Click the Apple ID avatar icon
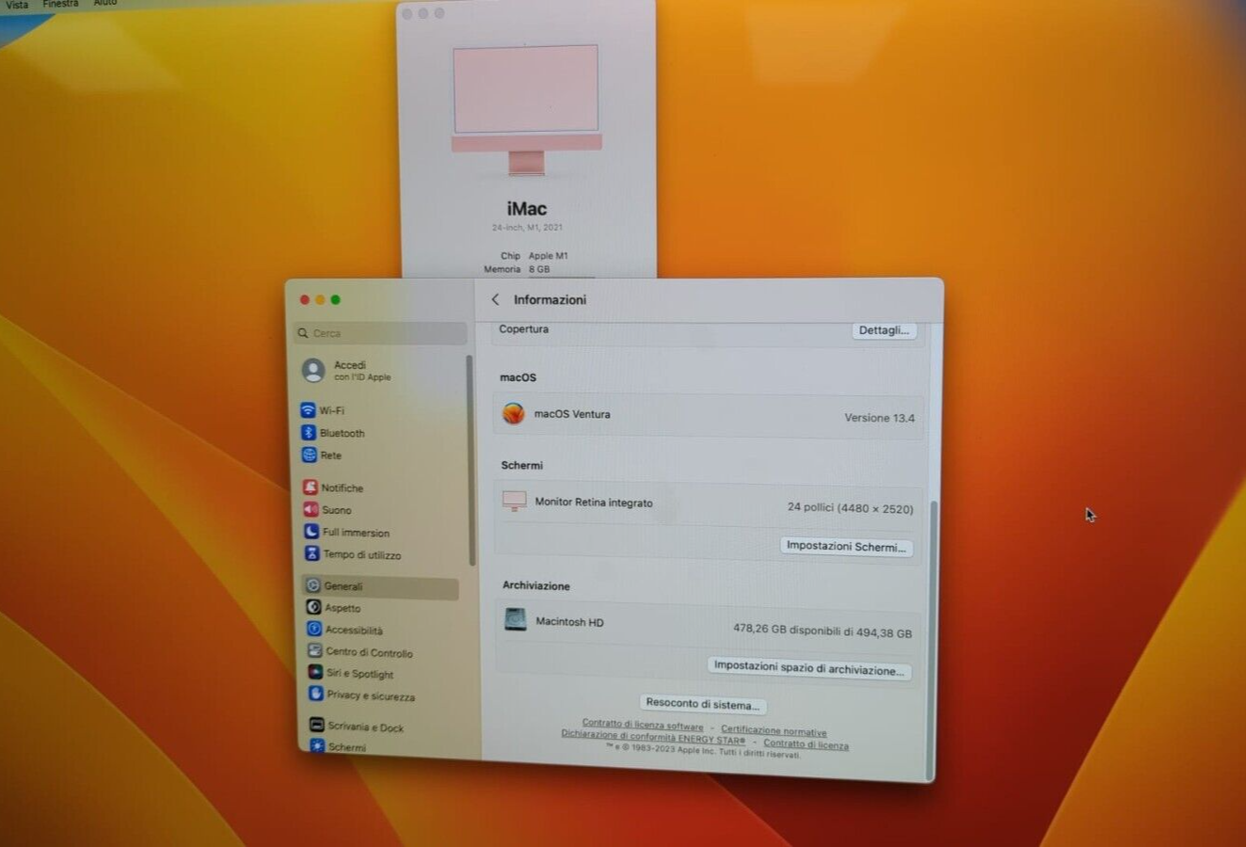1246x847 pixels. click(x=313, y=370)
